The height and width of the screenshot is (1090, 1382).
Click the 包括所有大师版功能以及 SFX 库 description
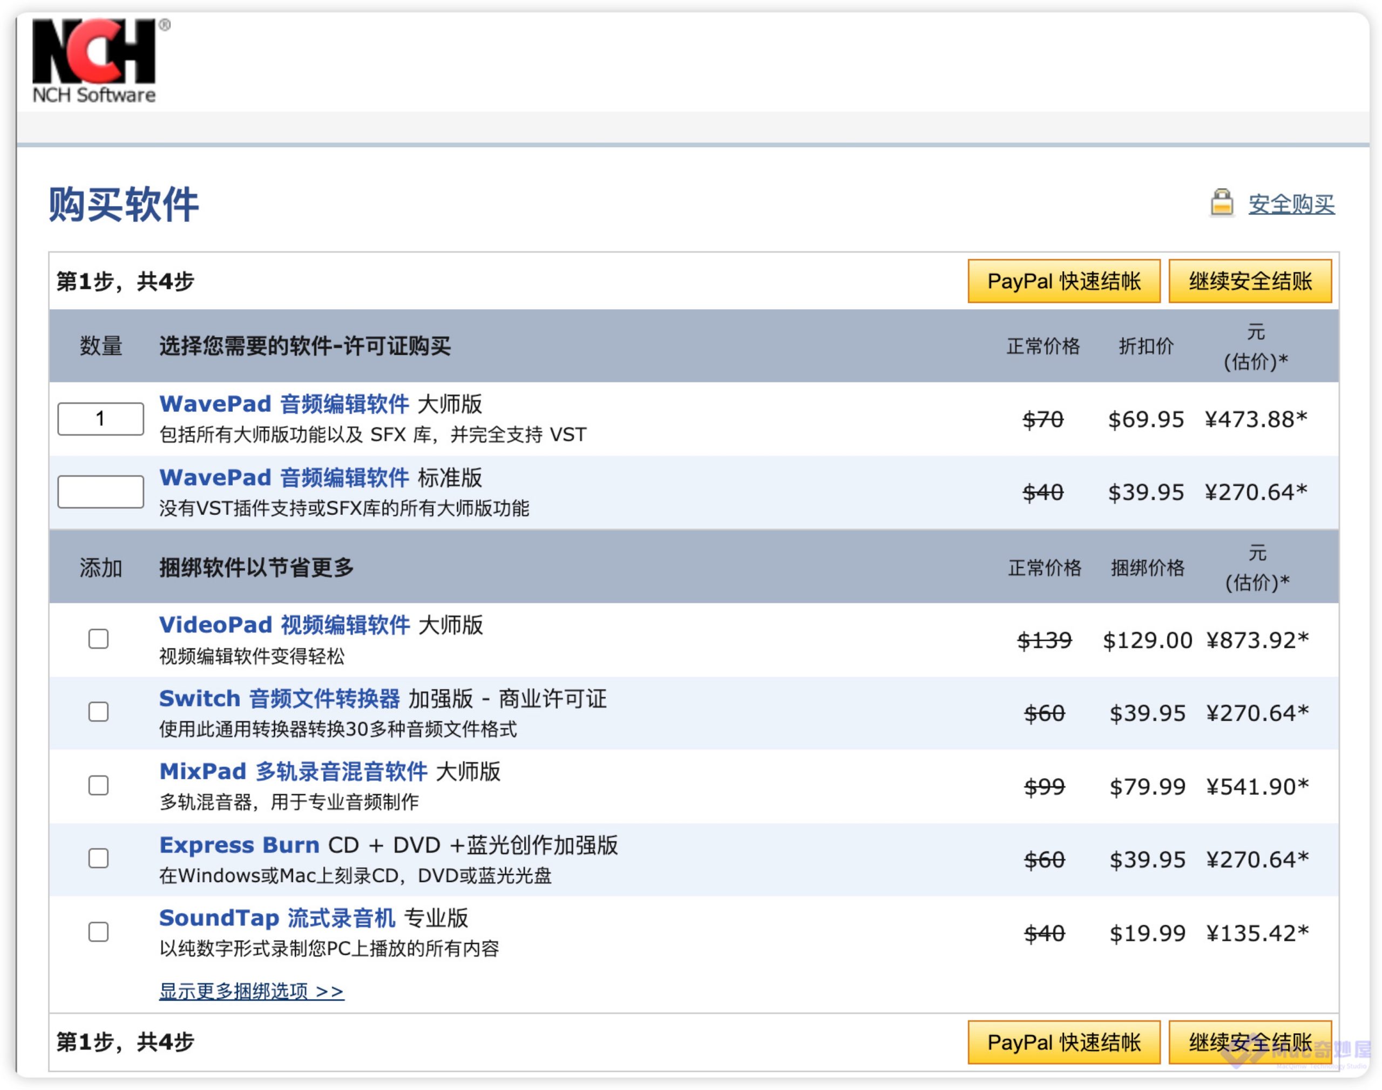pos(372,434)
